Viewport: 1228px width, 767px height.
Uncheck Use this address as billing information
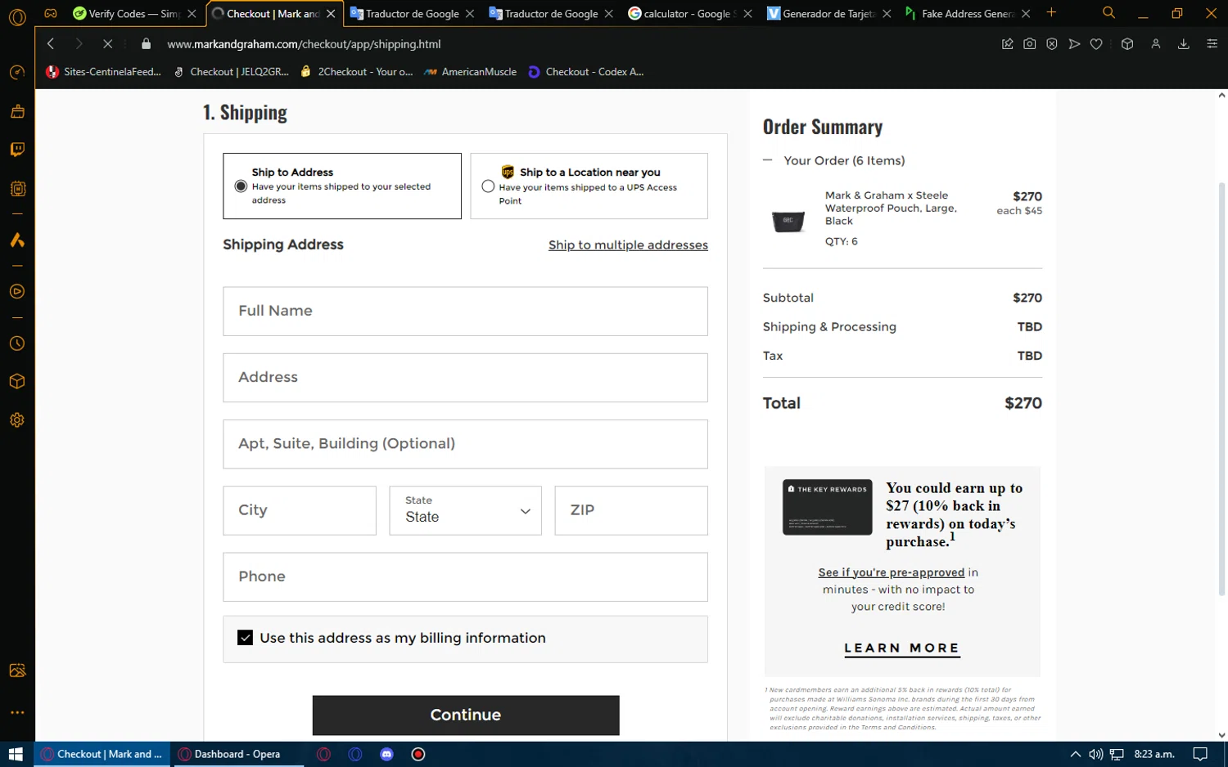245,638
